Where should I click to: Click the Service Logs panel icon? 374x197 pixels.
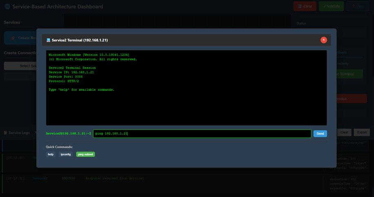(5, 133)
